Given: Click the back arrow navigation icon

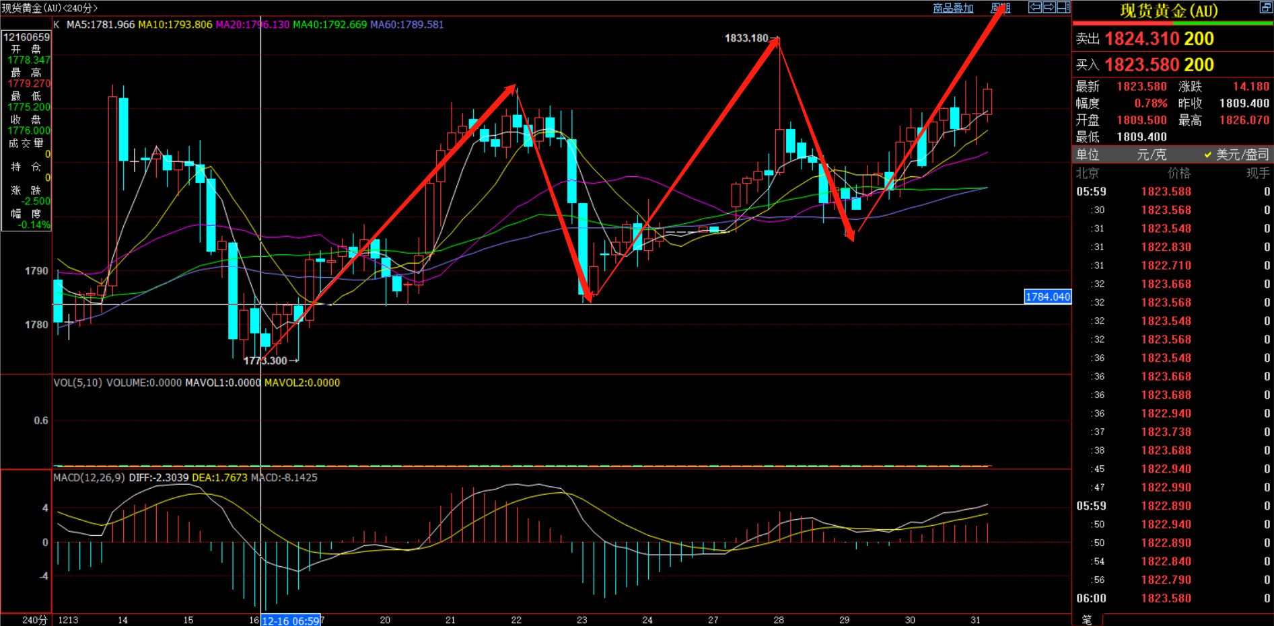Looking at the screenshot, I should pos(1034,7).
